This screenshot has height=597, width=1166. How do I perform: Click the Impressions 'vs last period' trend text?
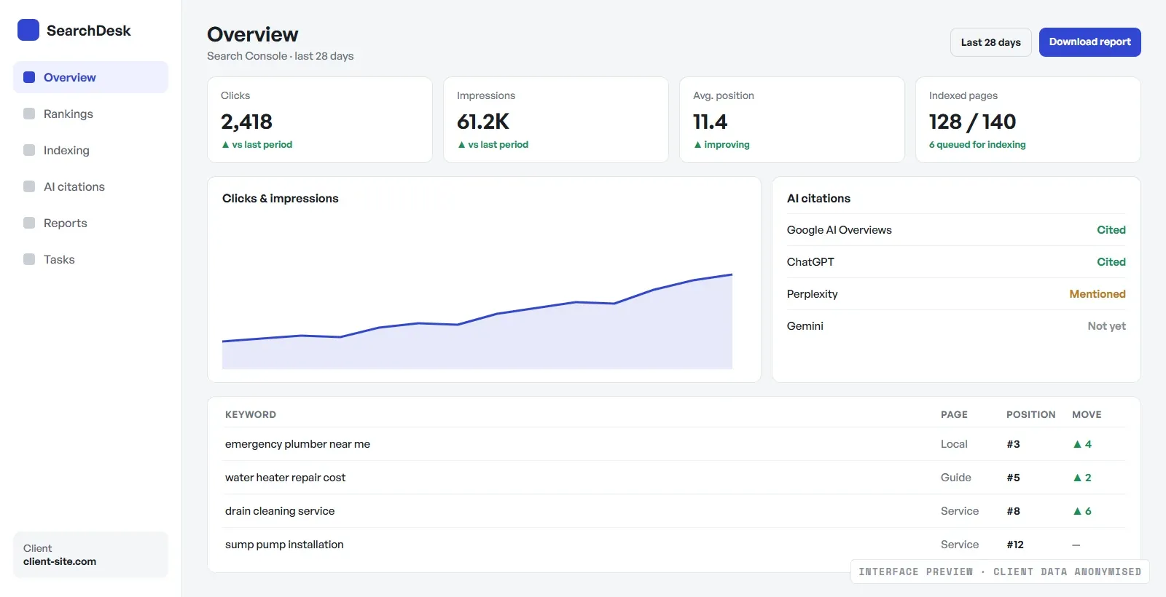tap(493, 145)
